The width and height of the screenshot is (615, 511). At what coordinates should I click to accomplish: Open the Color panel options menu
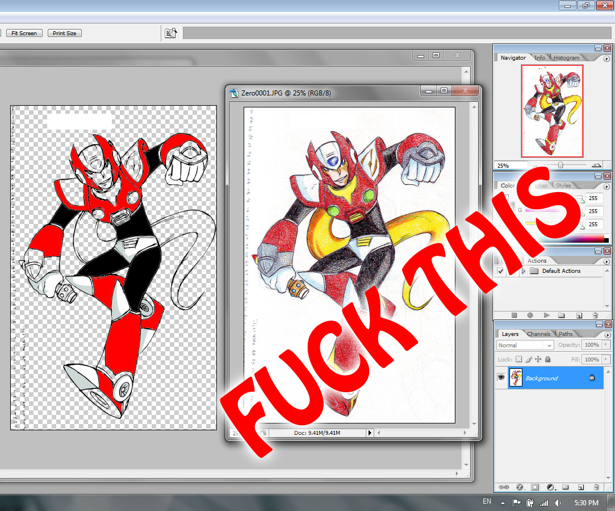[606, 187]
